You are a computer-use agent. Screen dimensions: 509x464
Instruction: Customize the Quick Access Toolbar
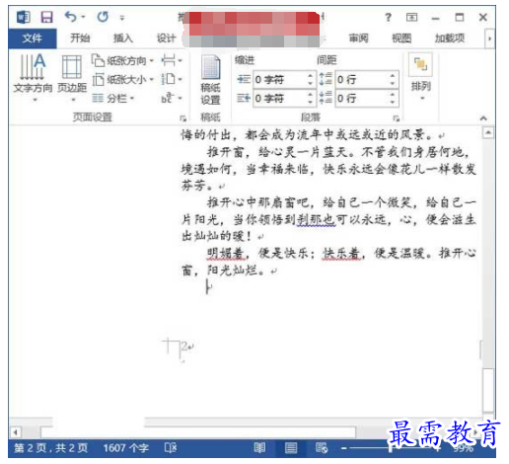[x=122, y=18]
